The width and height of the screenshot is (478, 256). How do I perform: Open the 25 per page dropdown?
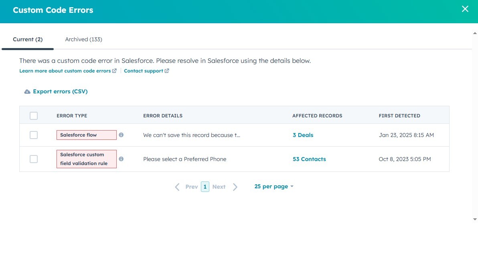[x=274, y=186]
